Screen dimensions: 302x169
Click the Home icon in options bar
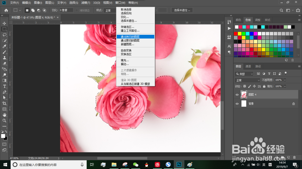tap(6, 10)
